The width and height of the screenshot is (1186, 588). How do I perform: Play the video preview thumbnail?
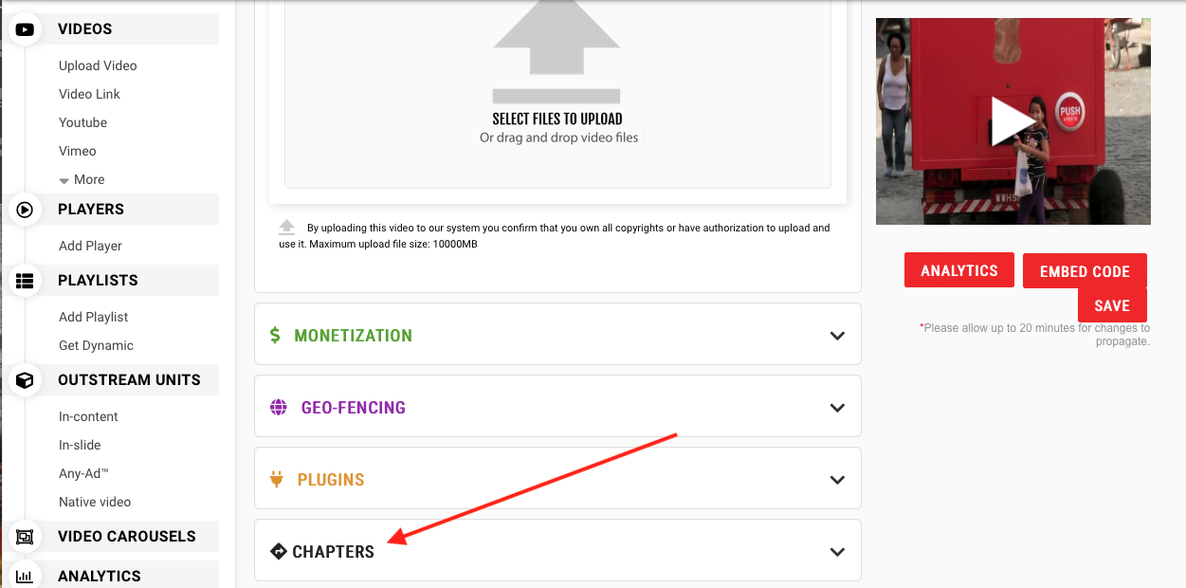(x=1013, y=120)
